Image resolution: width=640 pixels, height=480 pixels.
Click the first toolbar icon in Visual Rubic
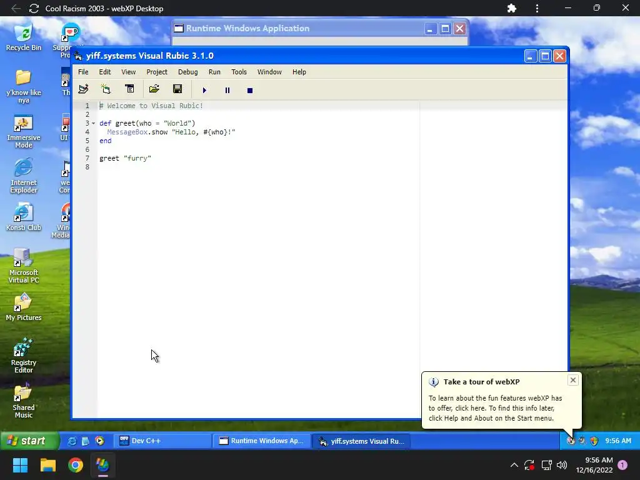coord(84,89)
